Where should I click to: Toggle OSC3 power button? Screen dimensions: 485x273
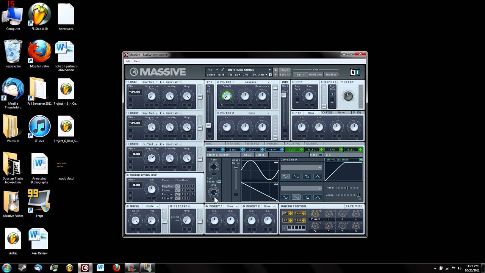pos(128,144)
